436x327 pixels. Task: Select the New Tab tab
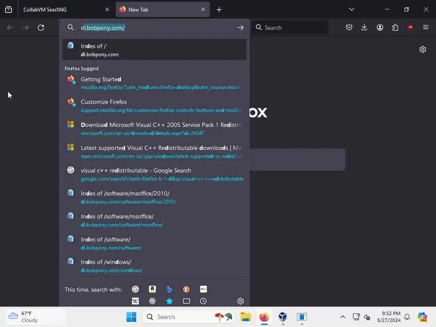(x=163, y=9)
